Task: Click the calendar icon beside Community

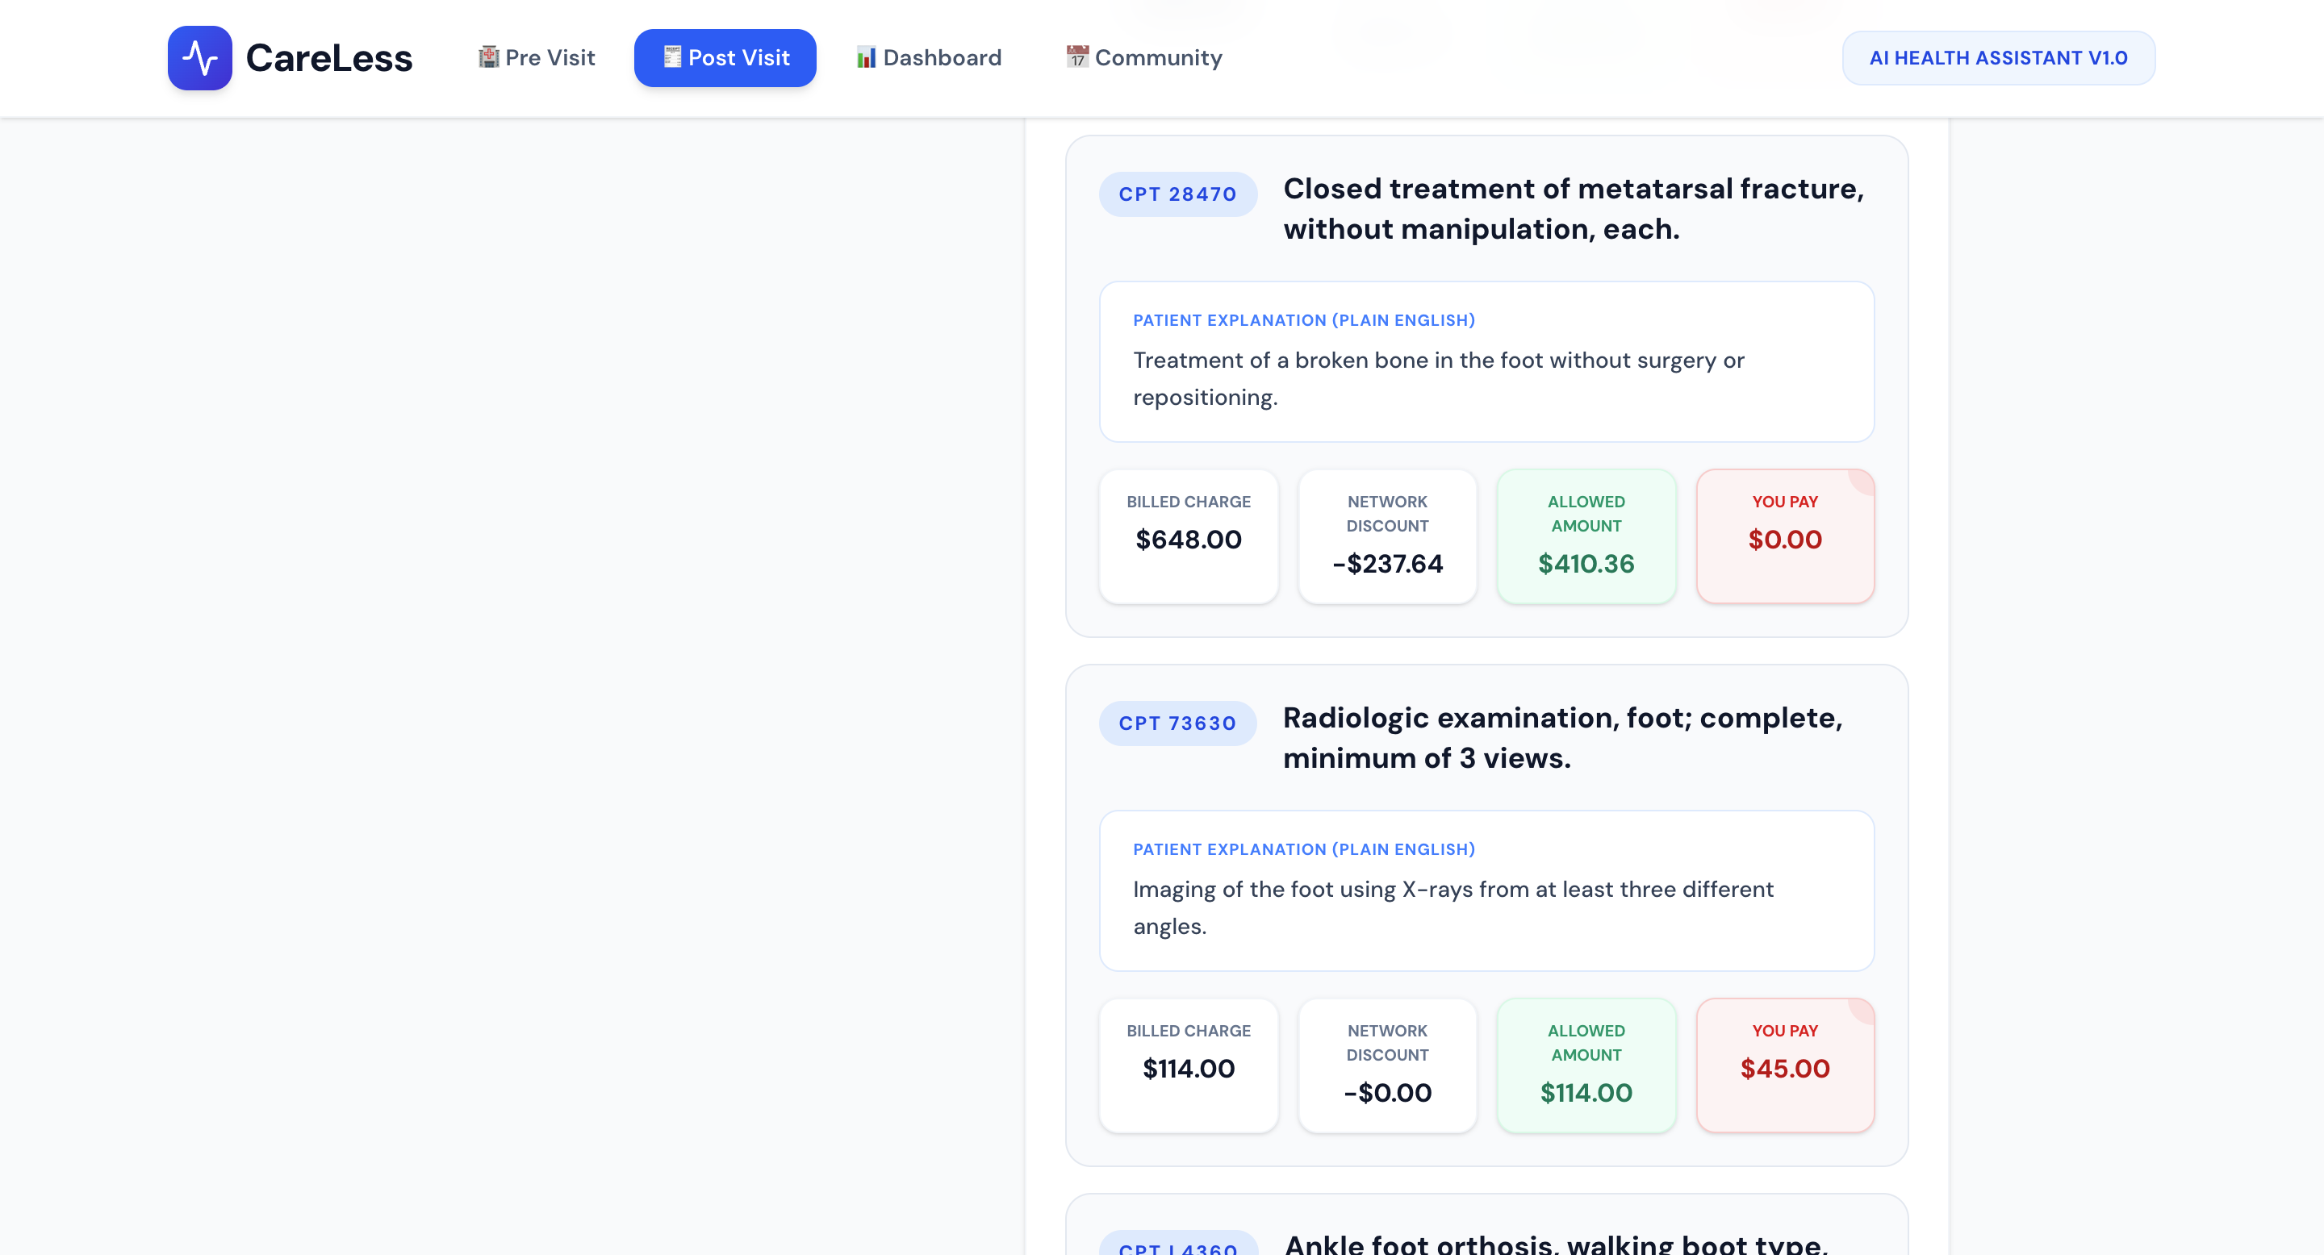Action: pos(1077,56)
